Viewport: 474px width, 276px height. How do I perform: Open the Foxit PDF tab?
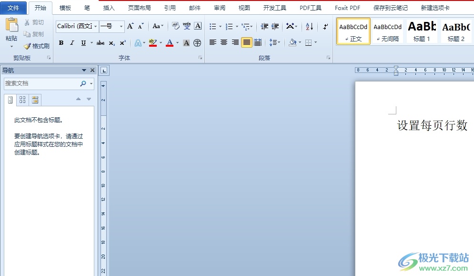tap(347, 8)
